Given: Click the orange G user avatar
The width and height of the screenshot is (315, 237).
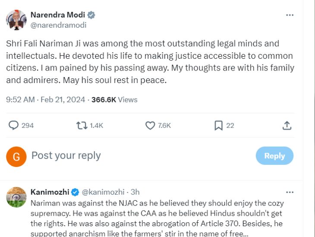Looking at the screenshot, I should tap(16, 157).
